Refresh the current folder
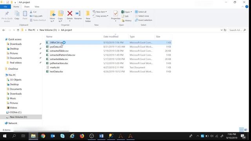251x141 pixels. pos(225,30)
